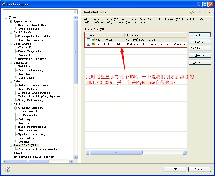This screenshot has width=215, height=176.
Task: Clear the filter text eraser icon
Action: (75, 12)
